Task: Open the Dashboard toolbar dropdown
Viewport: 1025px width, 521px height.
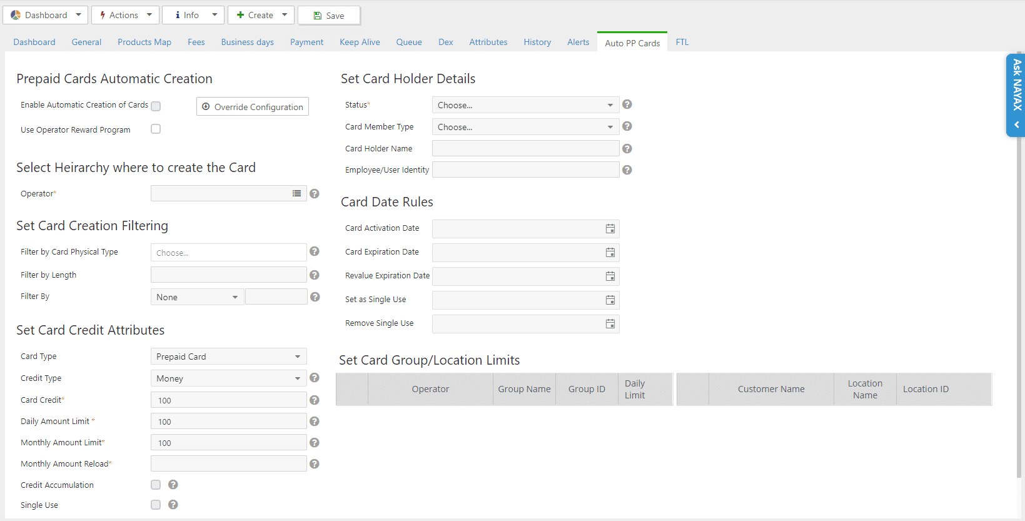Action: click(46, 15)
